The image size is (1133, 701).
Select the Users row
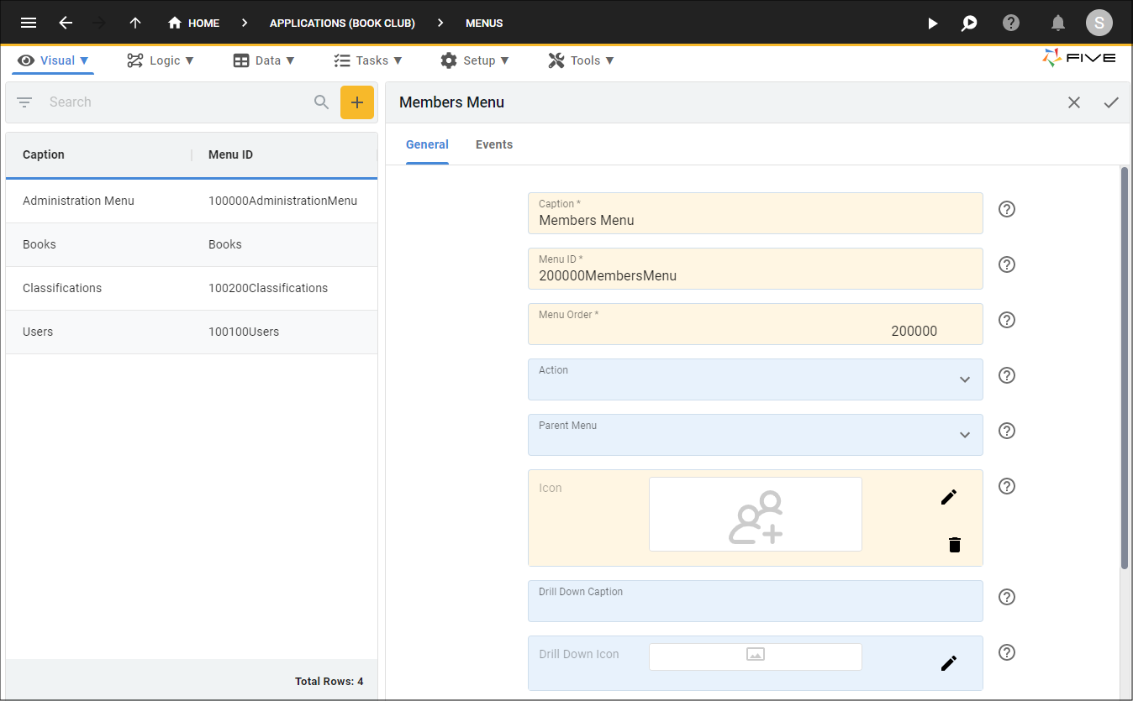[192, 332]
